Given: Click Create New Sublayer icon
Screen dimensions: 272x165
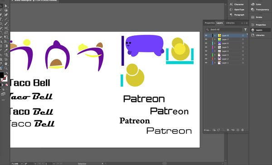Looking at the screenshot, I should [x=233, y=130].
